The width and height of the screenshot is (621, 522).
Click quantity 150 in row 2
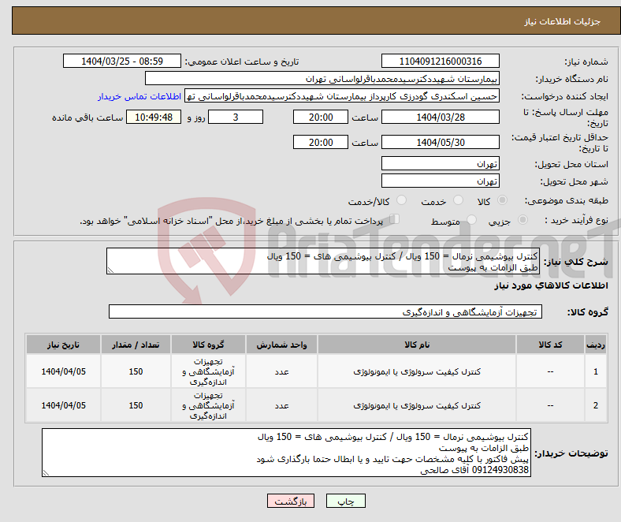(x=136, y=405)
